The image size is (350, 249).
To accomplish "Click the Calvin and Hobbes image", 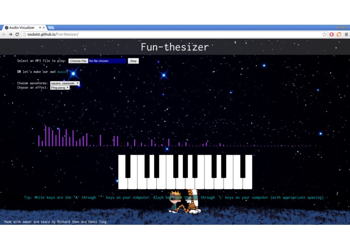I will pyautogui.click(x=185, y=202).
